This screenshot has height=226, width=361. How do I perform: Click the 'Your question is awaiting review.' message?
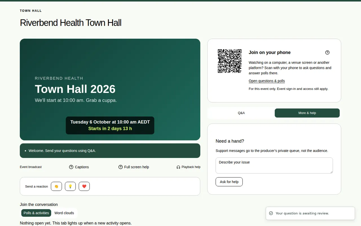[302, 213]
